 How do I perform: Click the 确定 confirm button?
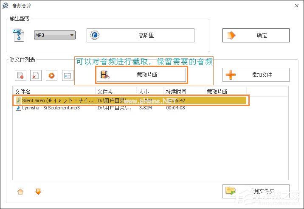(x=256, y=36)
